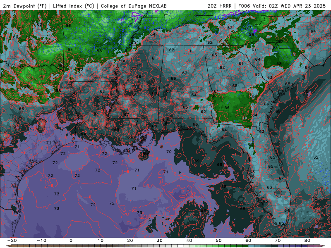331x248 pixels.
Task: Click the "0" color scale label
Action: (71, 241)
